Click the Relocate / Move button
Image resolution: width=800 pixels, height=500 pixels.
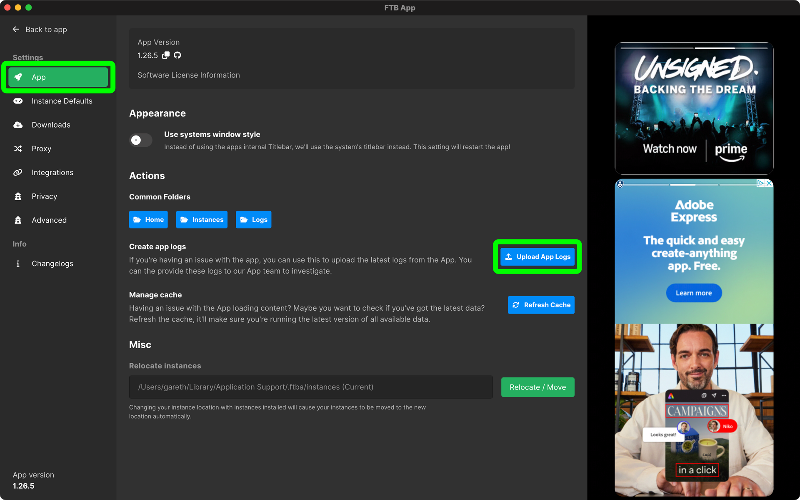[537, 387]
